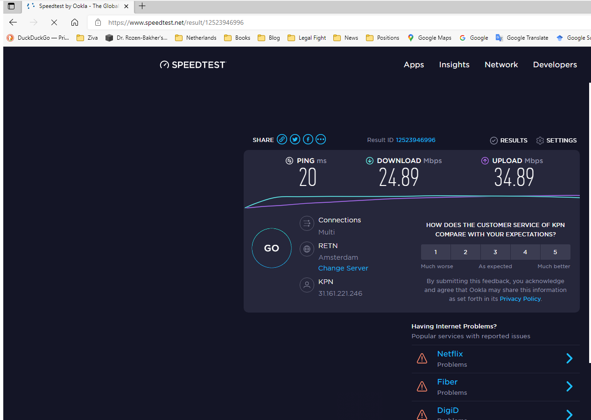Click the 34.89 upload speed value
Image resolution: width=591 pixels, height=420 pixels.
coord(514,178)
